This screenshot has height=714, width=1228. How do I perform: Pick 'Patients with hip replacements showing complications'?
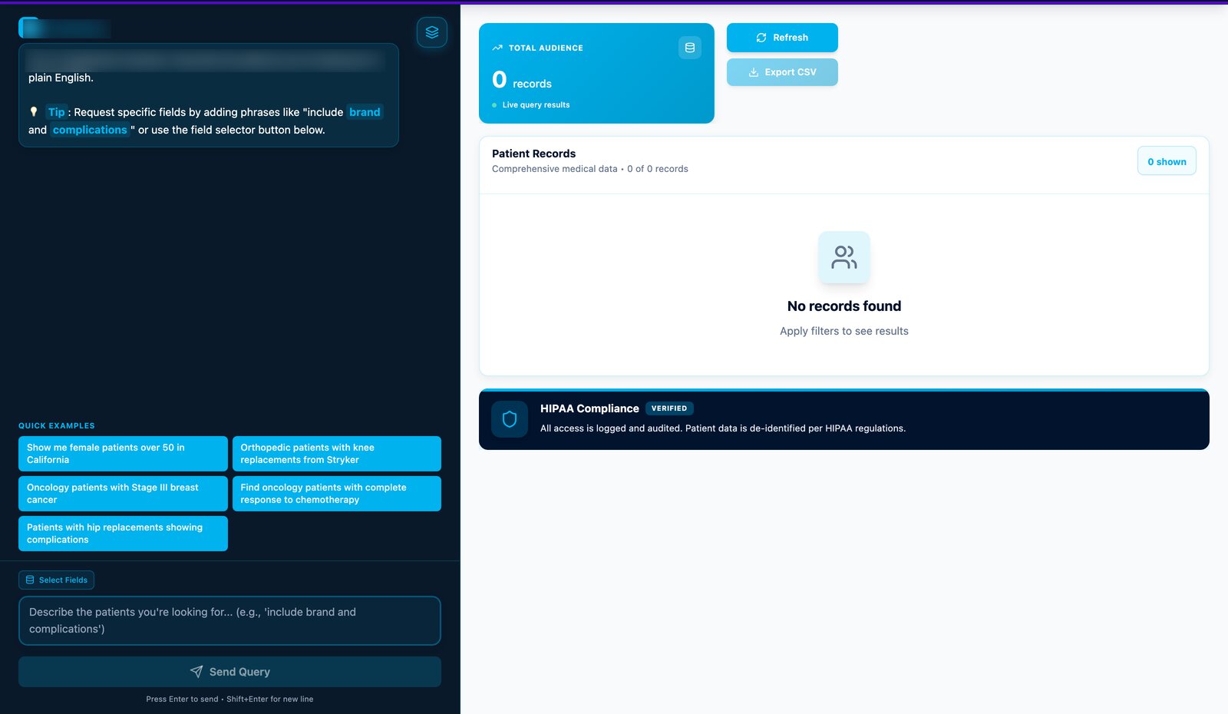[x=123, y=534]
